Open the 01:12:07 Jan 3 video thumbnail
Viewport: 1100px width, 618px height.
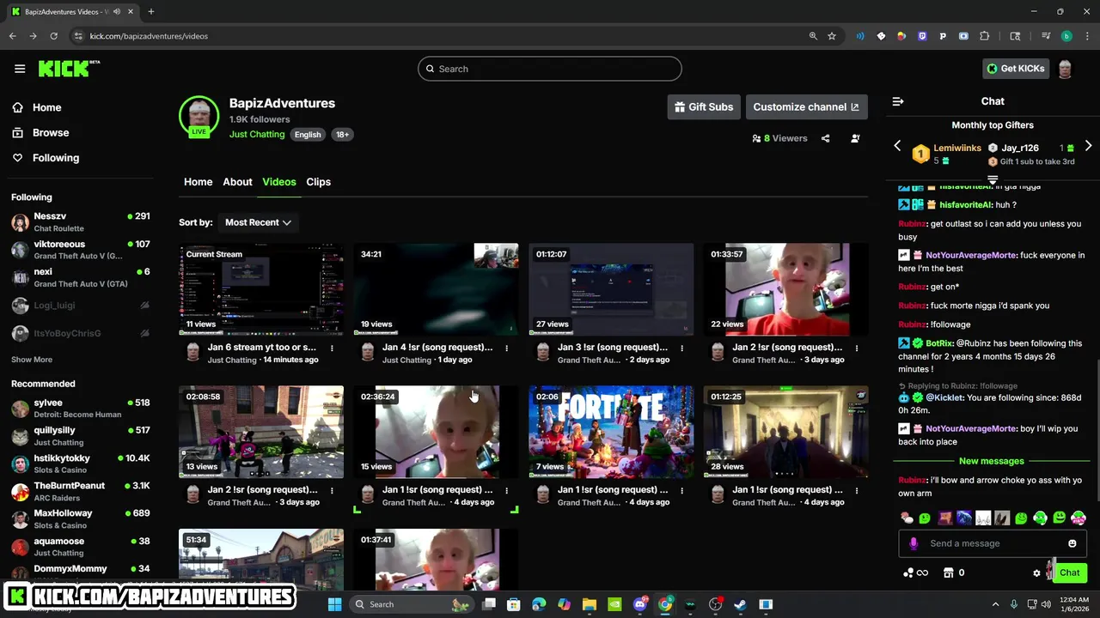pyautogui.click(x=611, y=289)
